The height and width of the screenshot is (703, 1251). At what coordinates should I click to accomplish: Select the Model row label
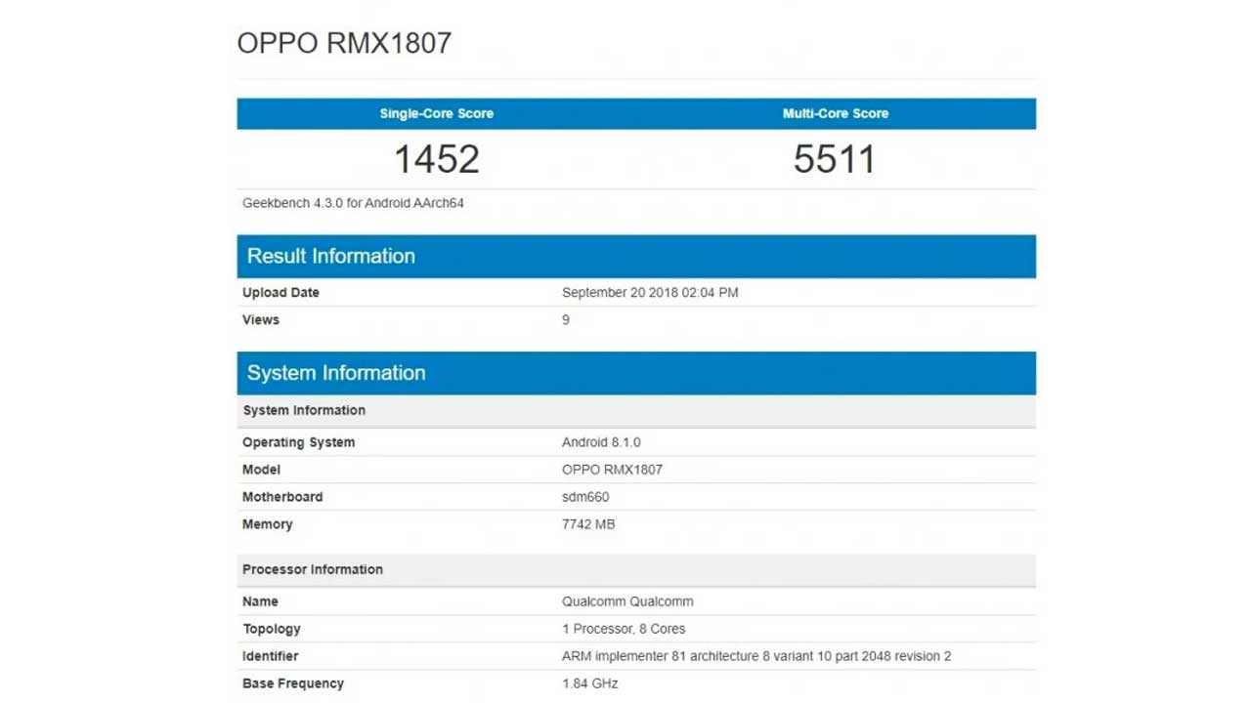pyautogui.click(x=261, y=470)
